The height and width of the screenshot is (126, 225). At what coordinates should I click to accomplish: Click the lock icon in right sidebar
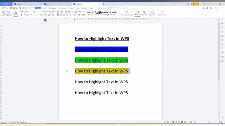click(x=222, y=36)
